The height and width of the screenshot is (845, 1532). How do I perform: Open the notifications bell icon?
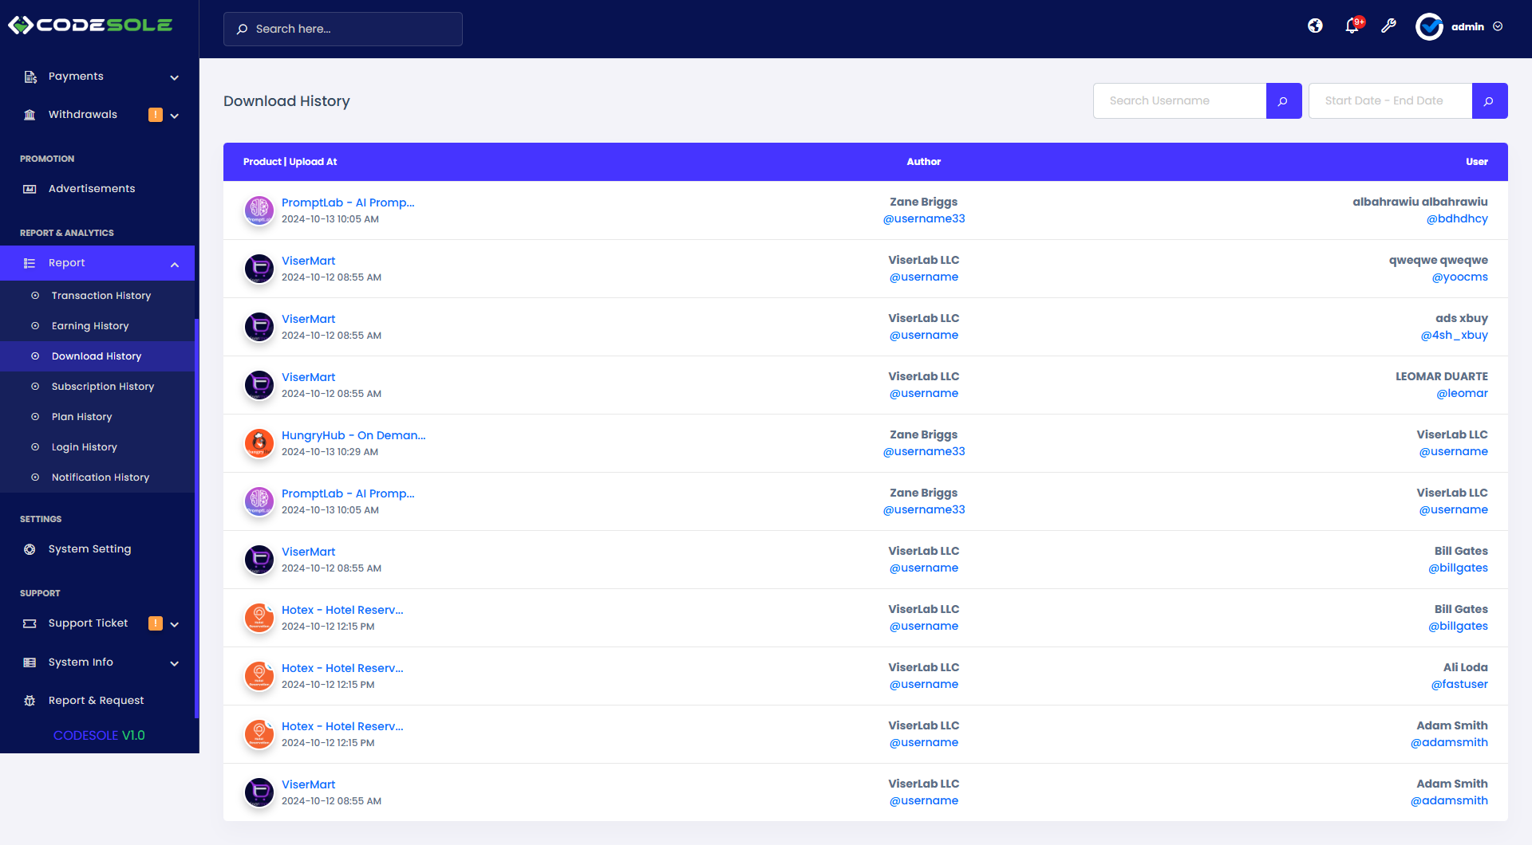1352,26
